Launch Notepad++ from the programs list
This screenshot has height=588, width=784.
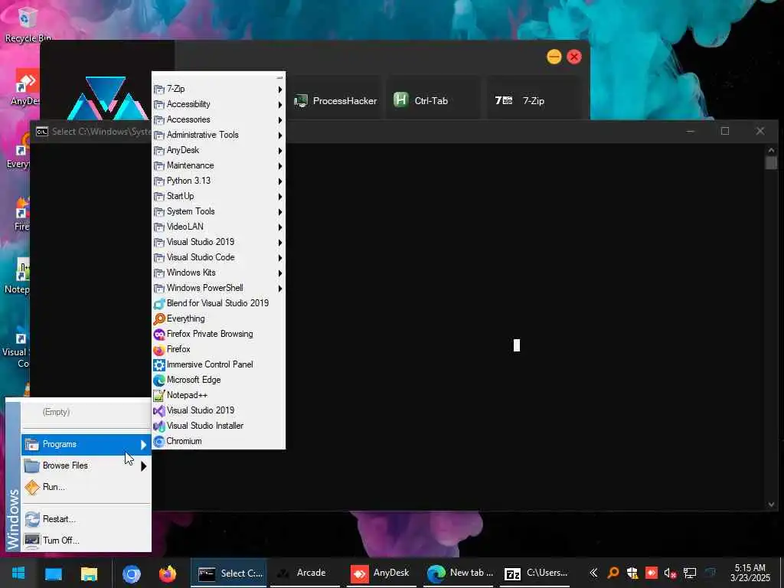218,396
